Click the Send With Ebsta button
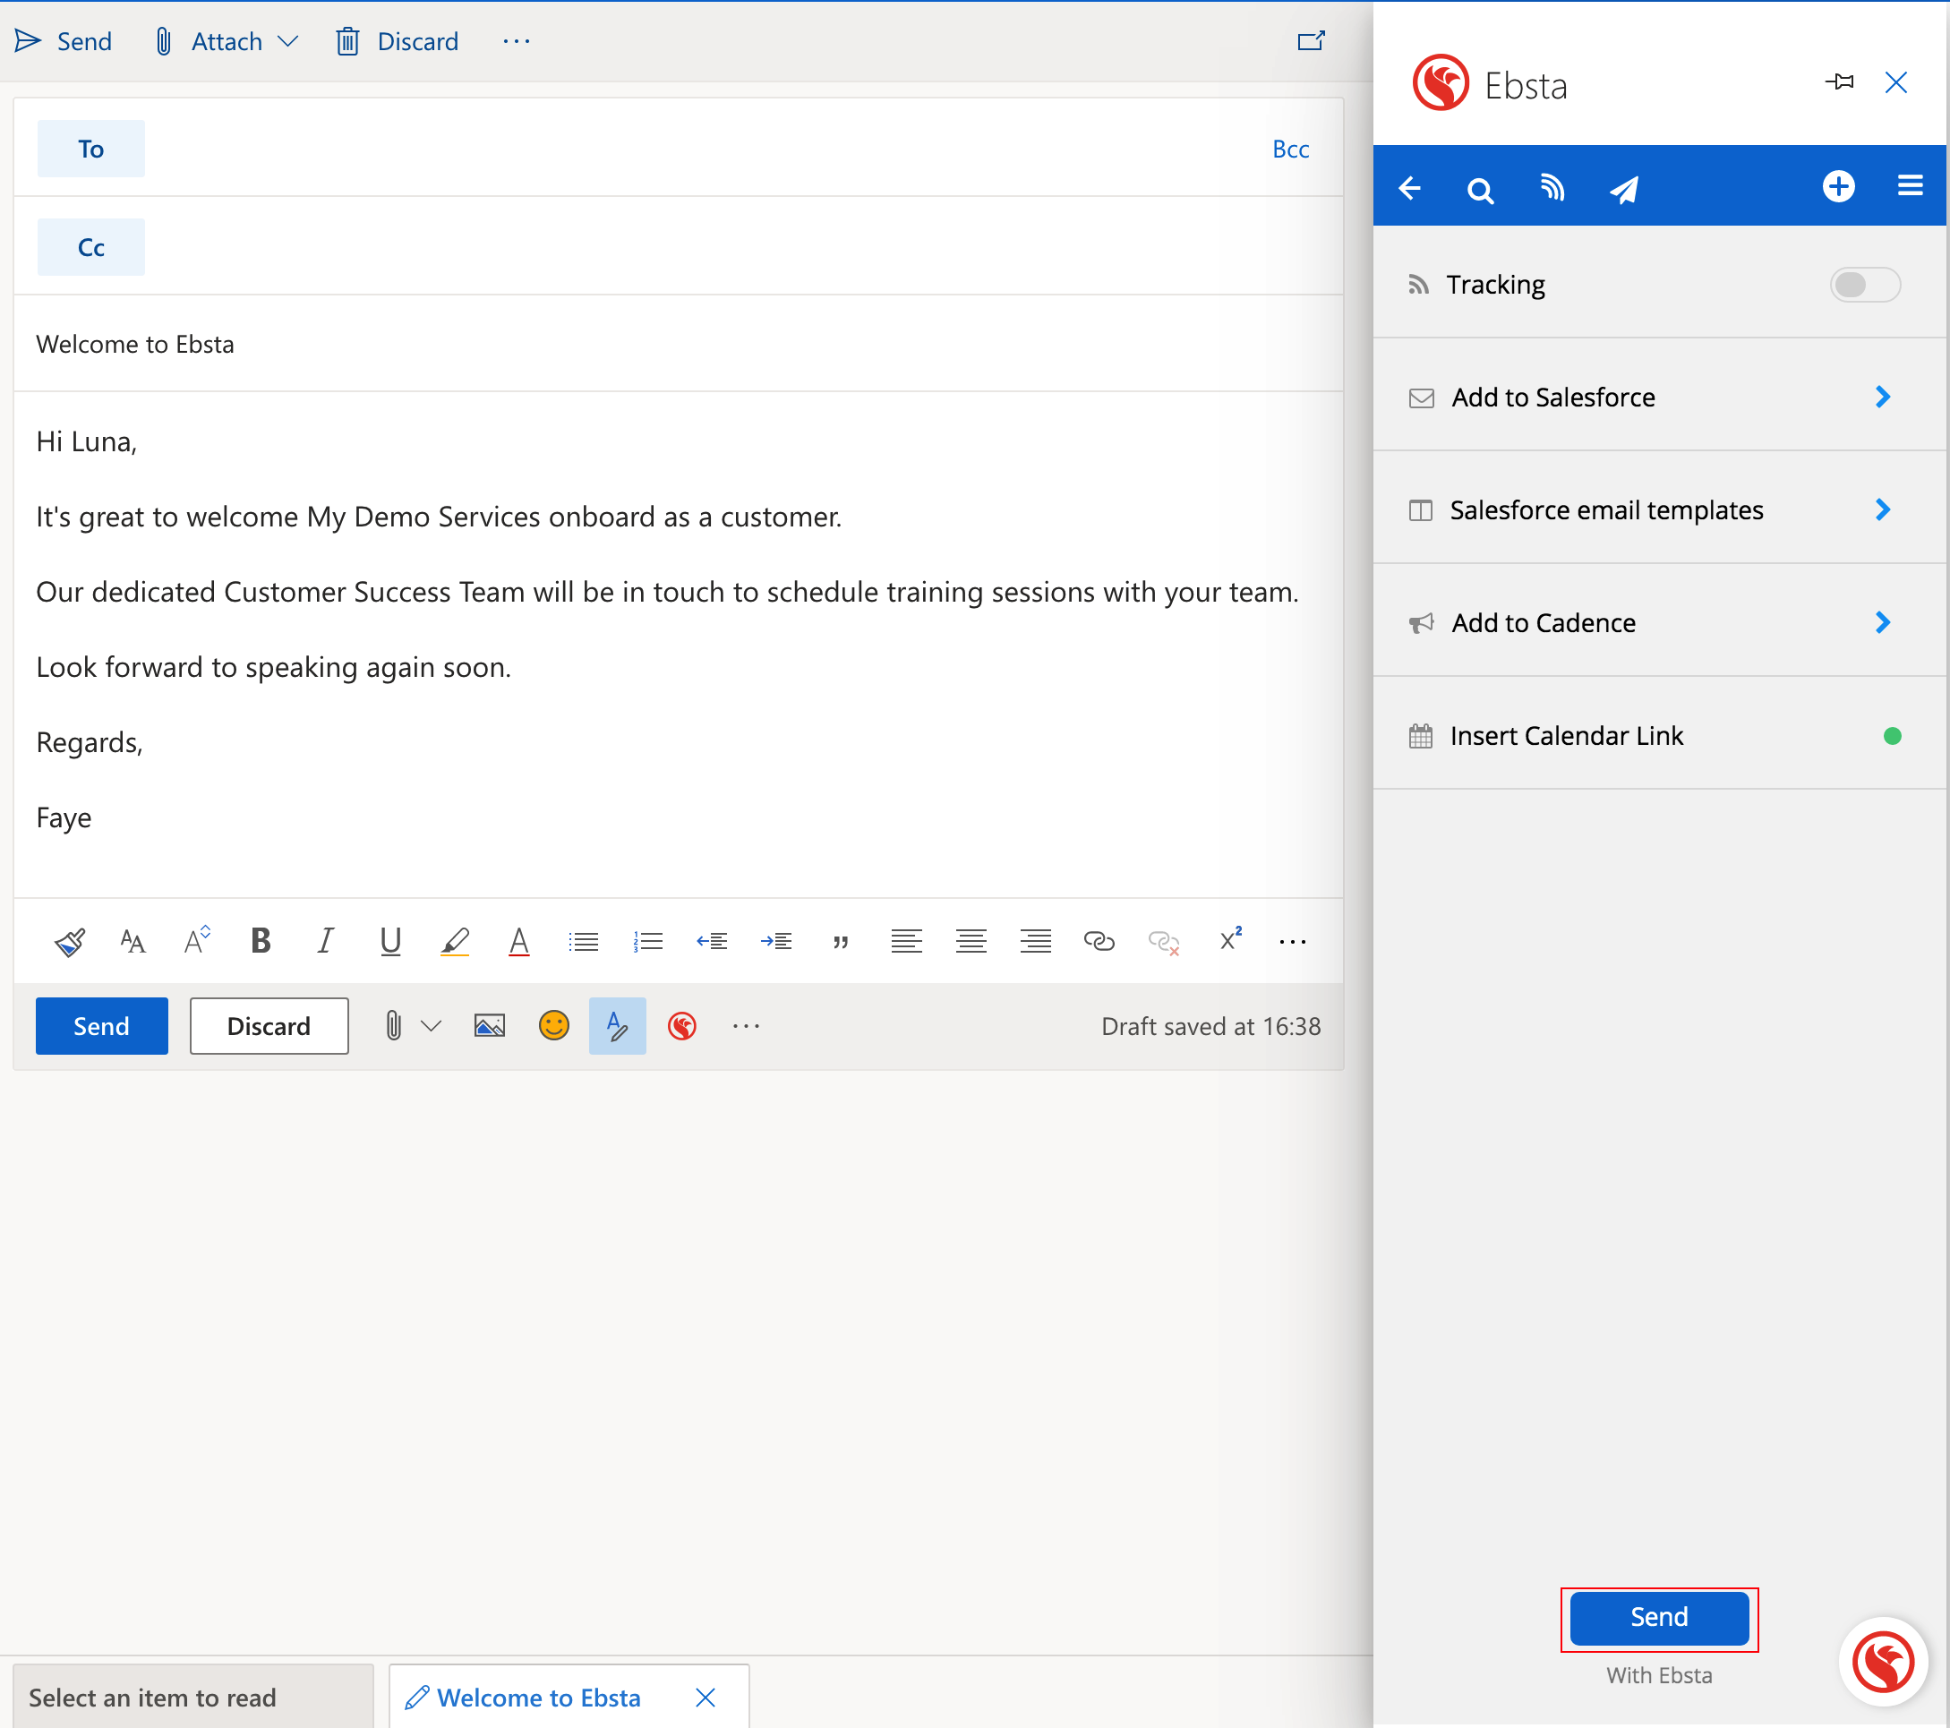1950x1728 pixels. [x=1658, y=1617]
